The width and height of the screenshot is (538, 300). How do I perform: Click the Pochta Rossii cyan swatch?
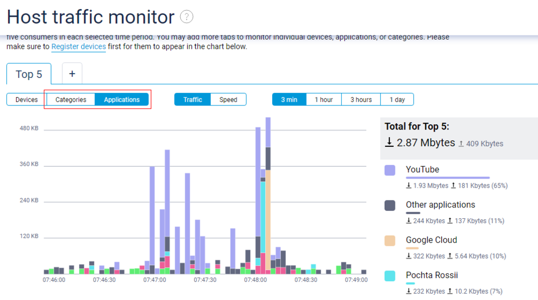[x=390, y=276]
